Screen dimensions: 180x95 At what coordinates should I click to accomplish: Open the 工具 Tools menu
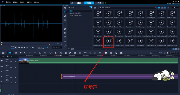[x=22, y=2]
